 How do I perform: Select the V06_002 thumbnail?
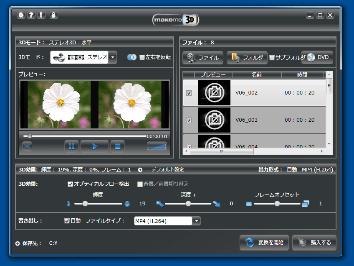coord(214,93)
